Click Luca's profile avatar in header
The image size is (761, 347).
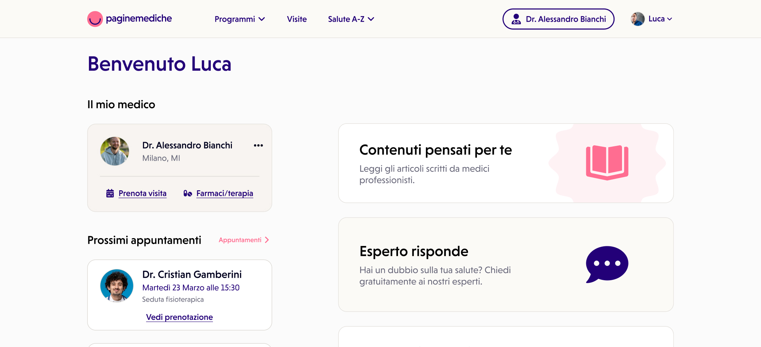637,19
